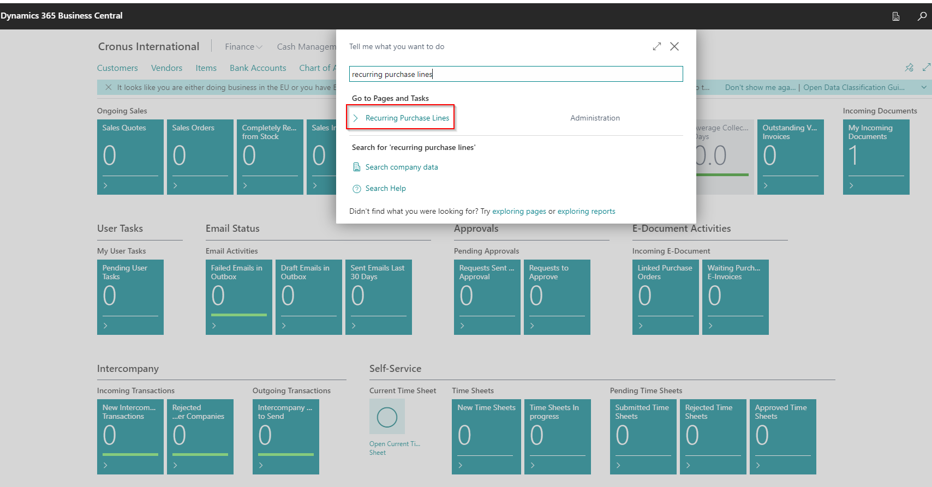Click the Search company data document icon
932x487 pixels.
(357, 167)
